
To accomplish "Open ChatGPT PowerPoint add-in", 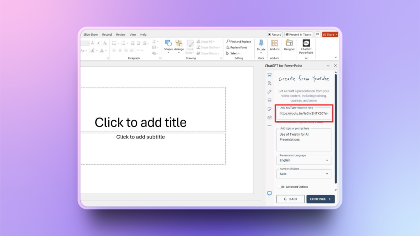I will 306,47.
